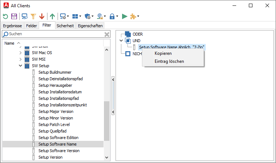Click the monitor with magnifier icon

(x=25, y=16)
